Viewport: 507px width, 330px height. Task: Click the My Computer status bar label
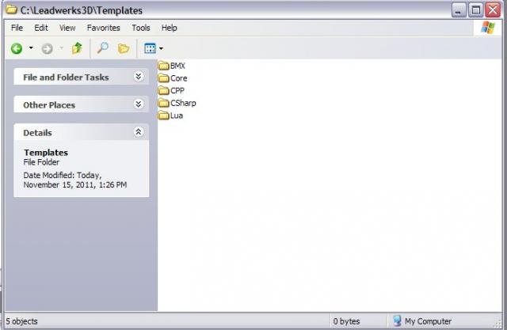click(x=428, y=321)
